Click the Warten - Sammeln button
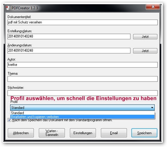The width and height of the screenshot is (167, 147). point(52,133)
